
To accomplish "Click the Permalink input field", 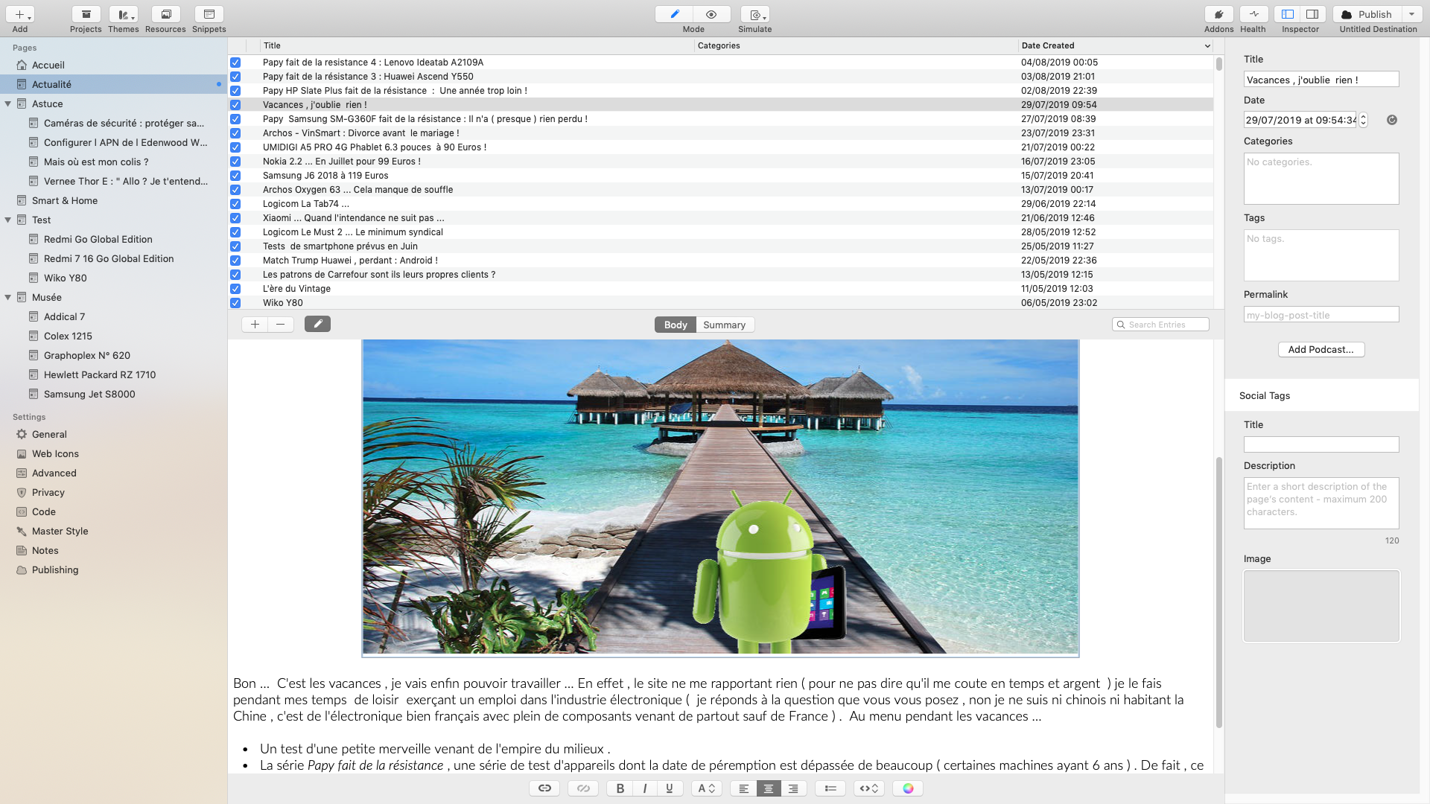I will [x=1321, y=315].
